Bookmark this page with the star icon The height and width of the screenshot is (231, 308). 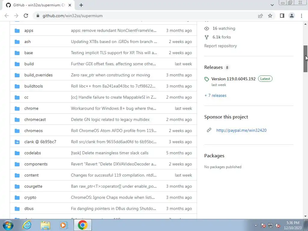tap(270, 16)
